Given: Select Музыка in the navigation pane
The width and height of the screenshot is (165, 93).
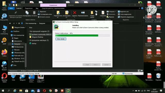Looking at the screenshot, I should pos(15,50).
